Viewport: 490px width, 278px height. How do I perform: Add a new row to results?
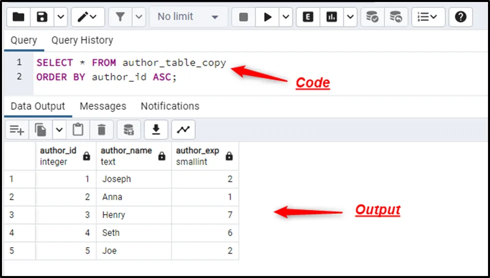(x=17, y=130)
